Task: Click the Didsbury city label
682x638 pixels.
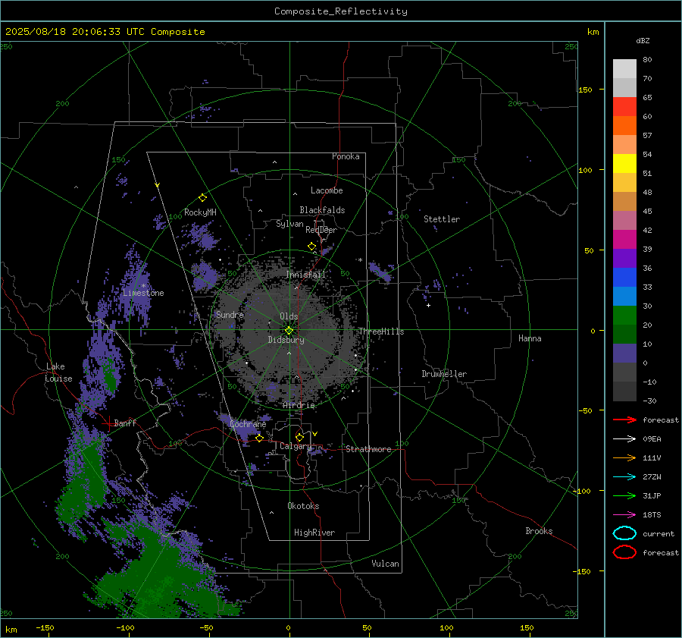Action: pos(286,340)
